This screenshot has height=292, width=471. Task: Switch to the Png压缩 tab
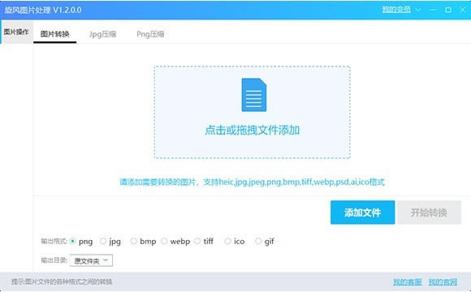(x=150, y=34)
